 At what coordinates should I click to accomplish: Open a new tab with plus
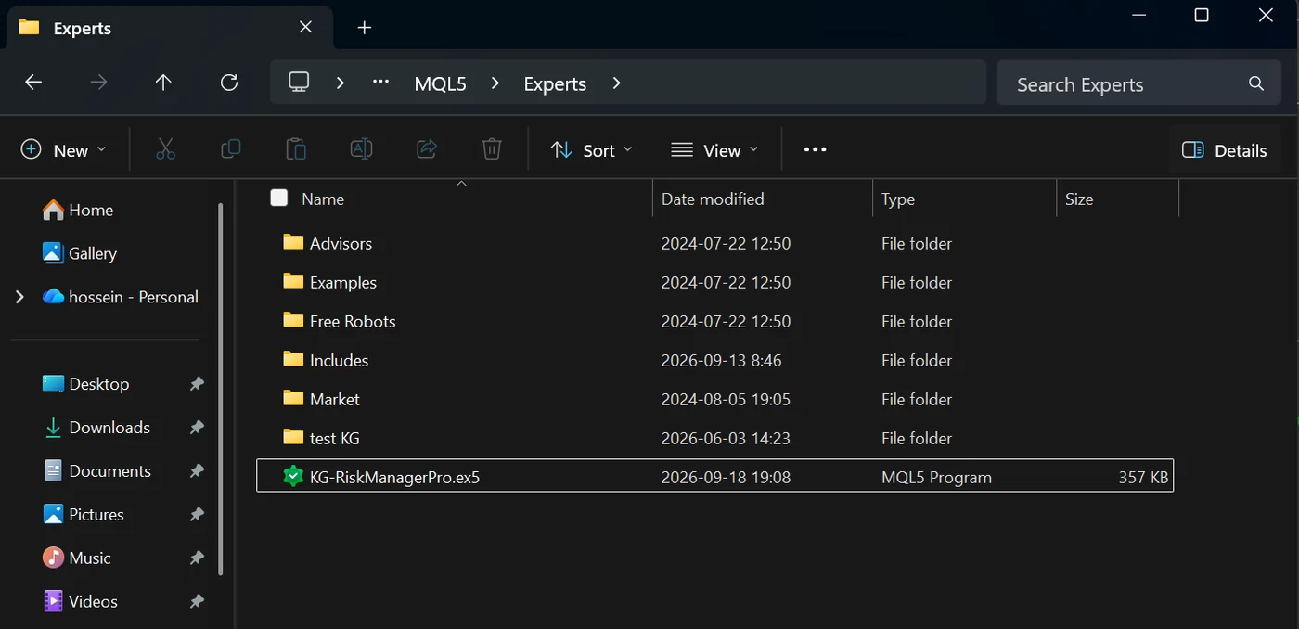coord(365,28)
